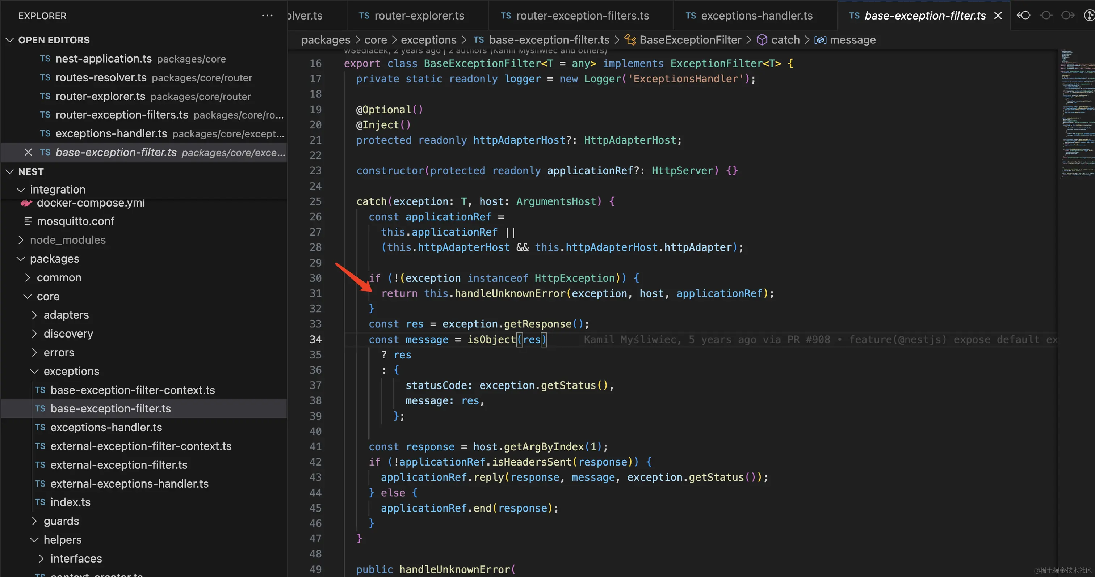Collapse the NEST workspace section
The height and width of the screenshot is (577, 1095).
click(x=9, y=171)
